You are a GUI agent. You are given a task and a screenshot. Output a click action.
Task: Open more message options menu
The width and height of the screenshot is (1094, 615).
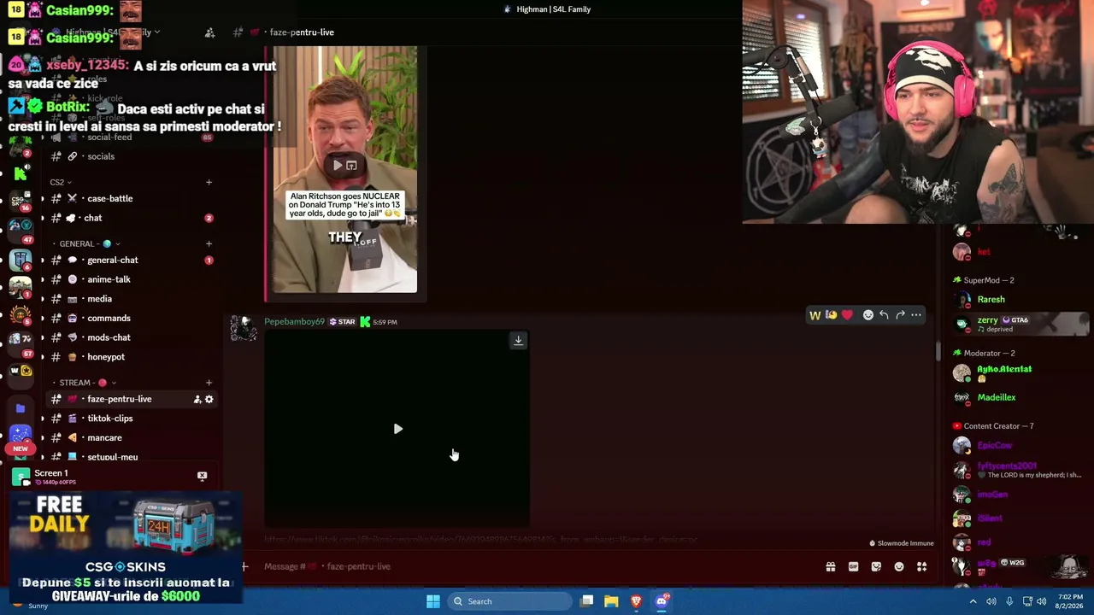tap(916, 315)
